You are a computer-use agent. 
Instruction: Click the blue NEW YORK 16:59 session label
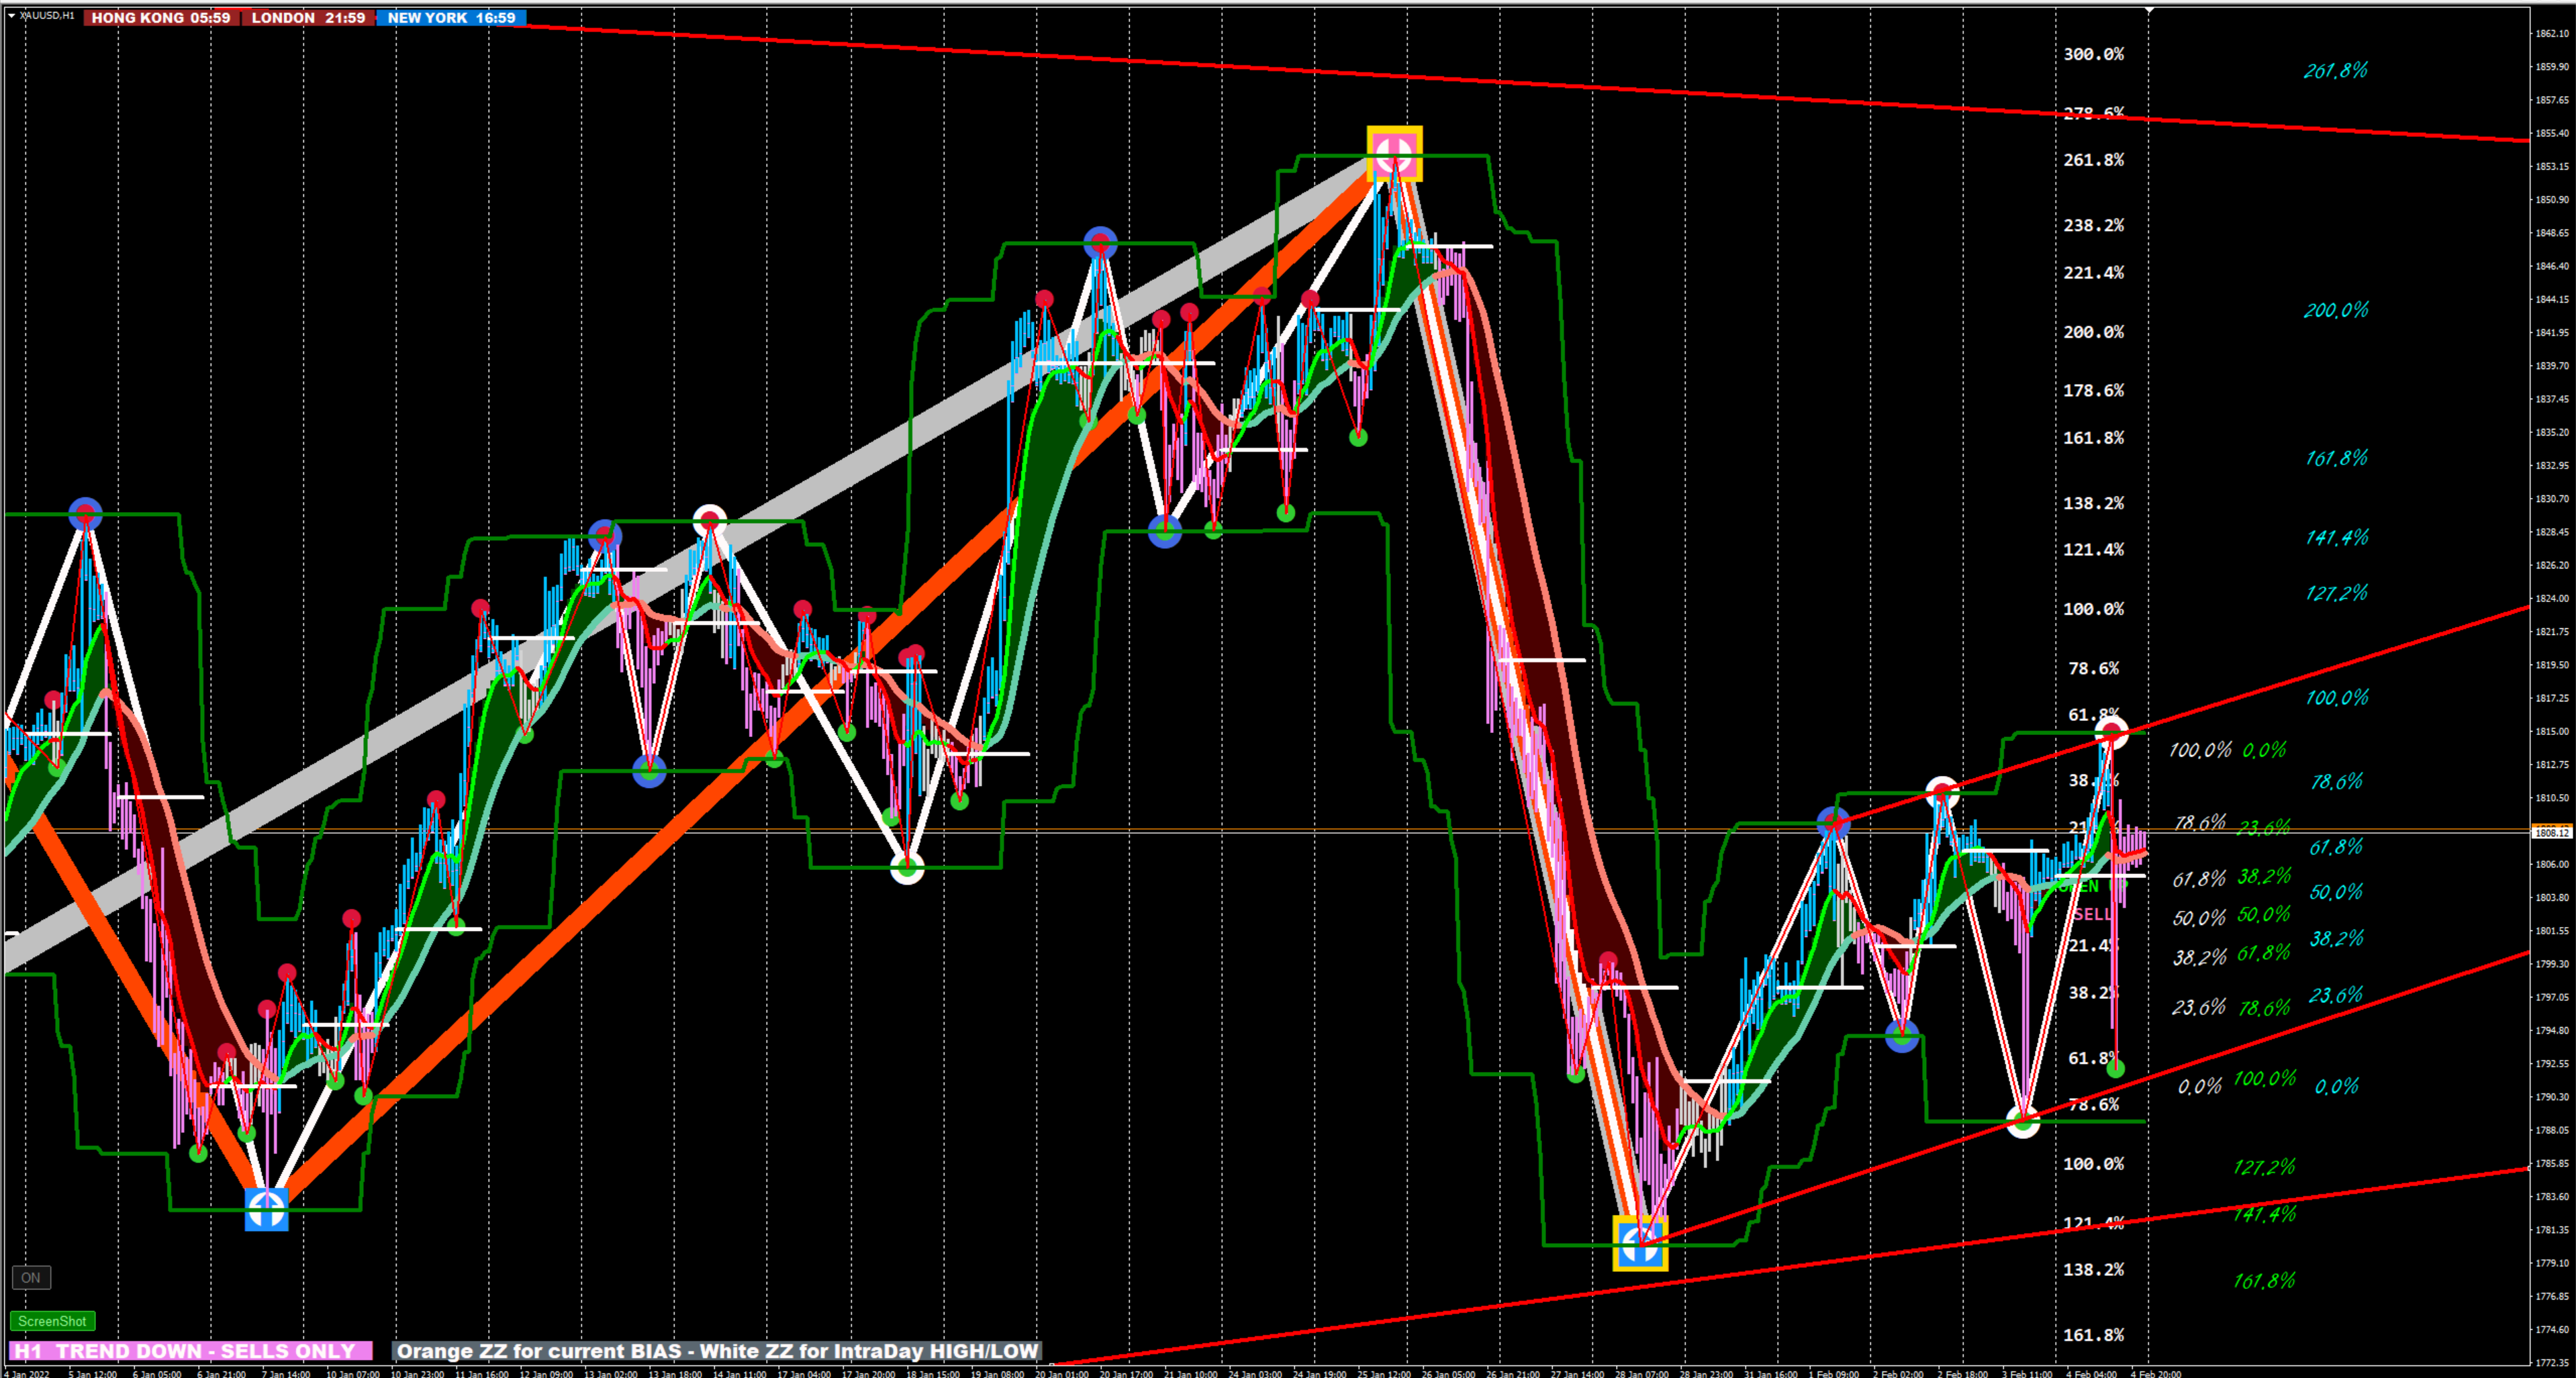[x=451, y=17]
